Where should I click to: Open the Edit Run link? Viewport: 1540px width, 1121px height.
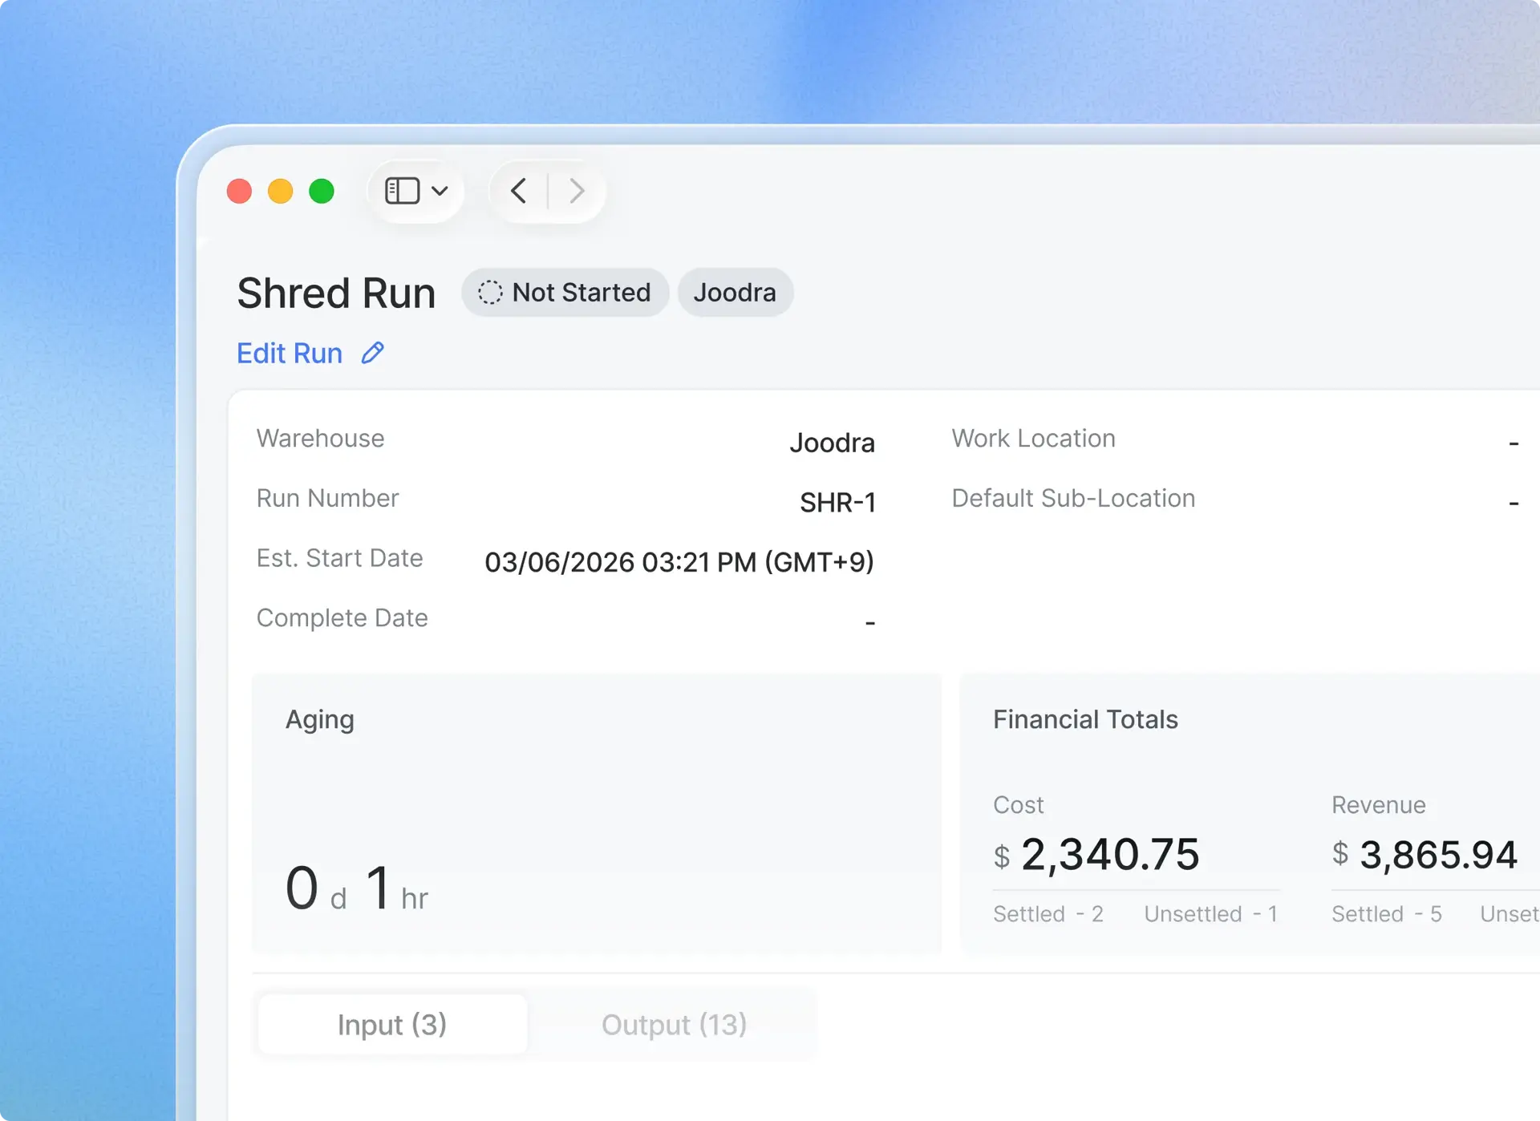(x=290, y=353)
